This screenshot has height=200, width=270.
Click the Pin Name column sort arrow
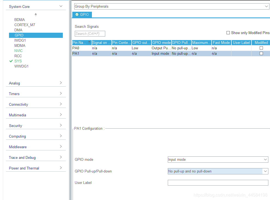[x=89, y=42]
